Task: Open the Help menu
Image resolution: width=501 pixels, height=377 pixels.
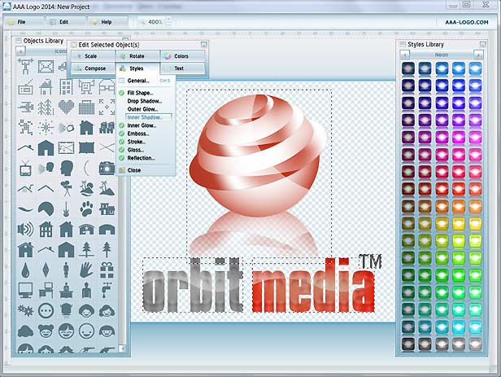Action: [x=107, y=22]
